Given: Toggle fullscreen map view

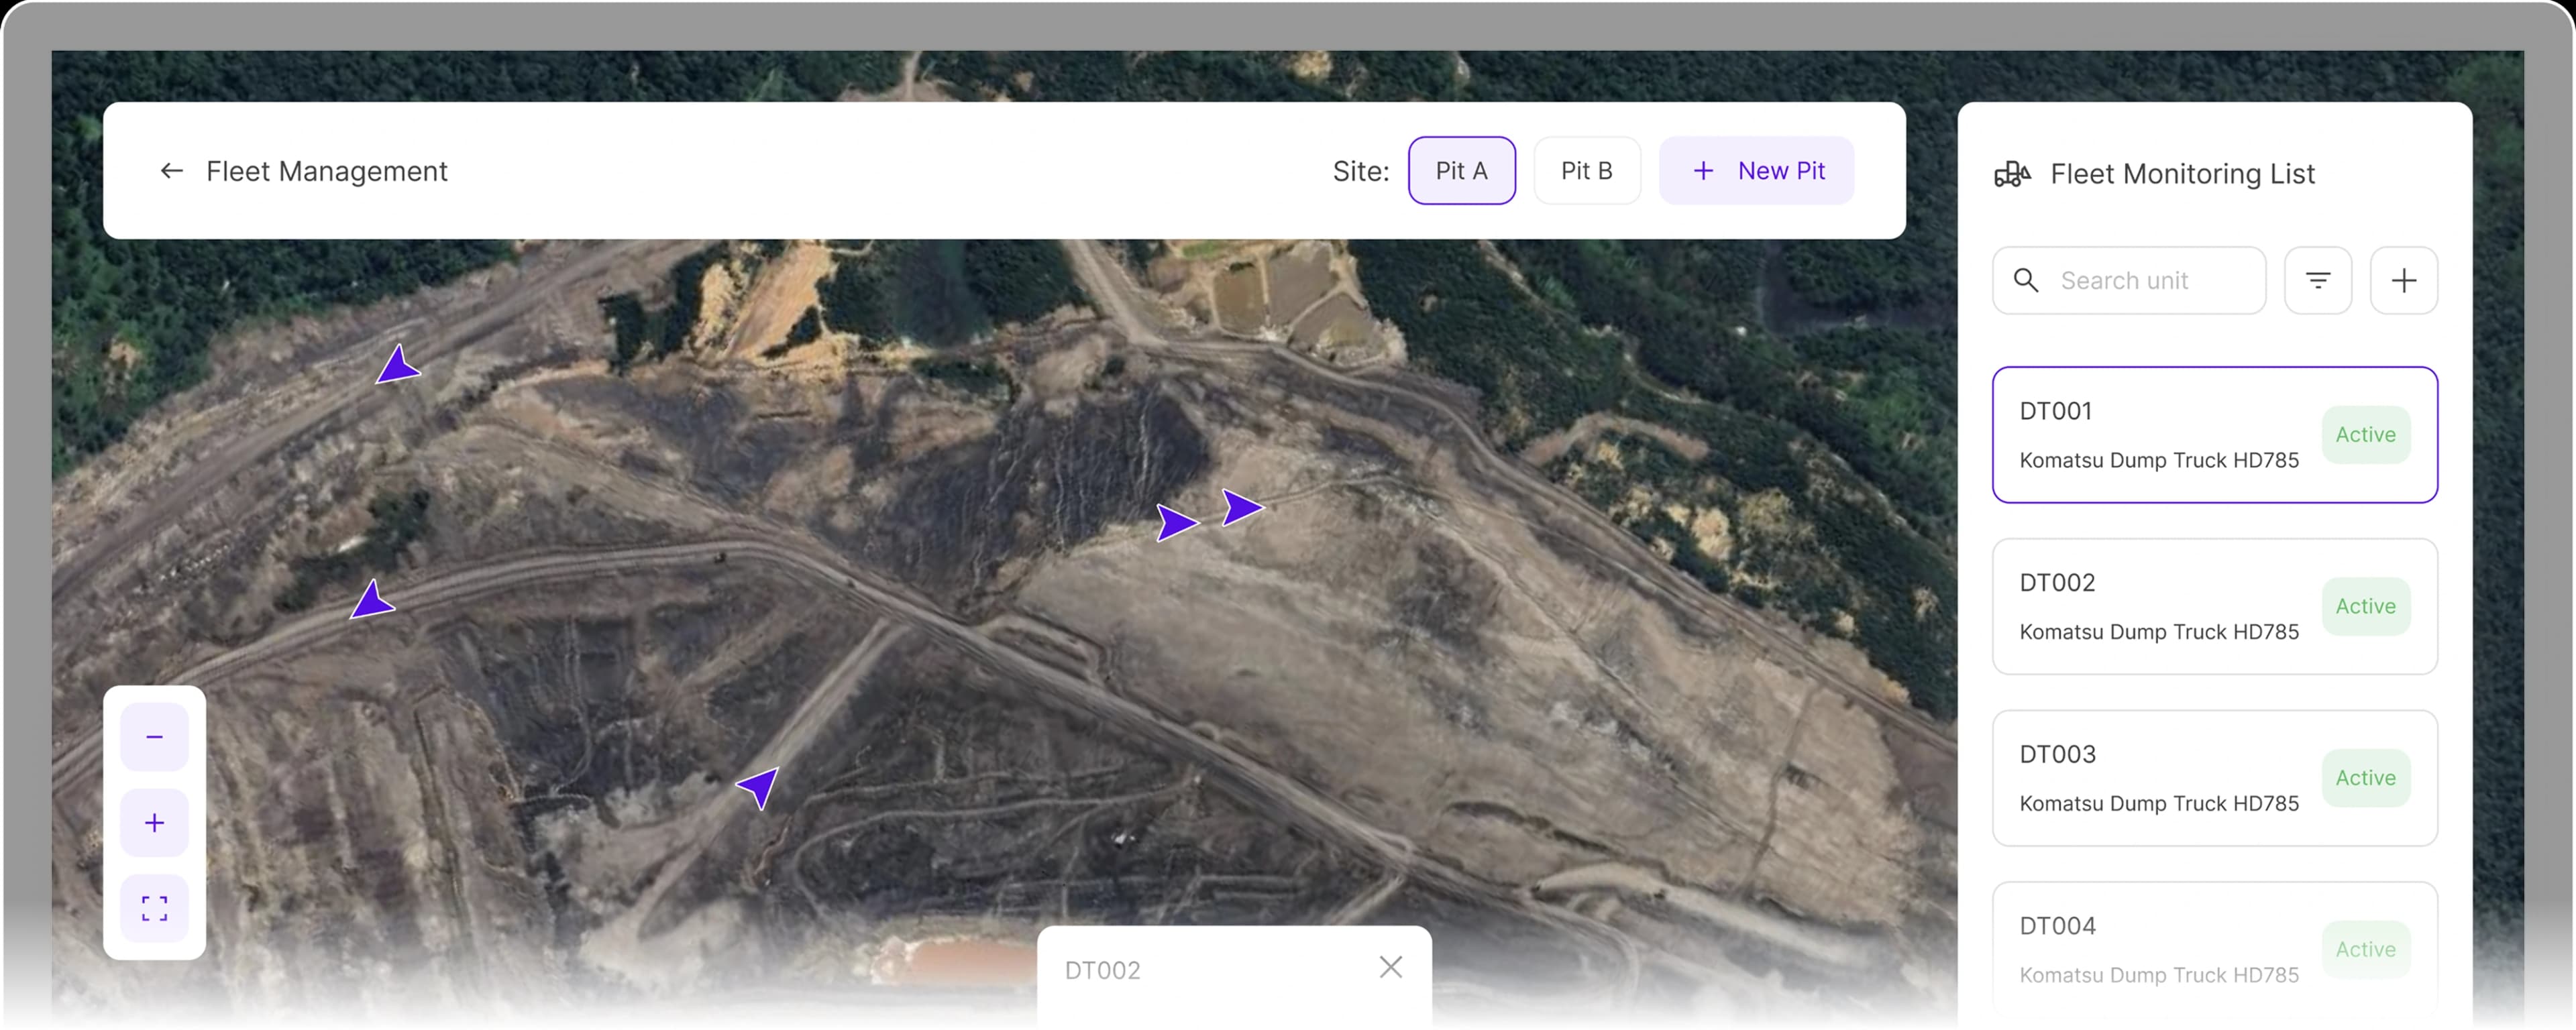Looking at the screenshot, I should click(154, 909).
